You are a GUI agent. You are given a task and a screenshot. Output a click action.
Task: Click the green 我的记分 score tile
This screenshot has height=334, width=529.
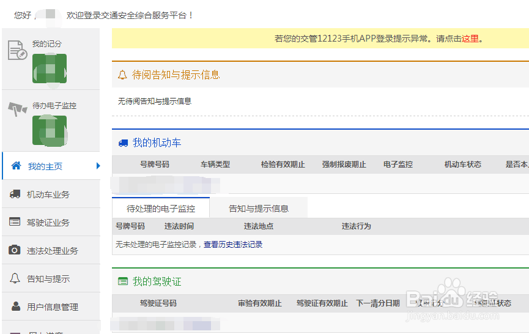[50, 69]
